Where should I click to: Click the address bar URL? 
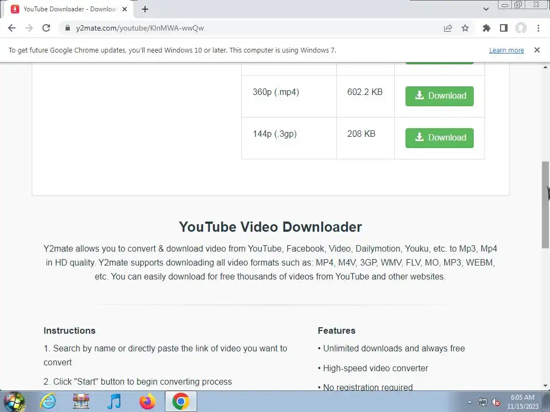pos(140,28)
